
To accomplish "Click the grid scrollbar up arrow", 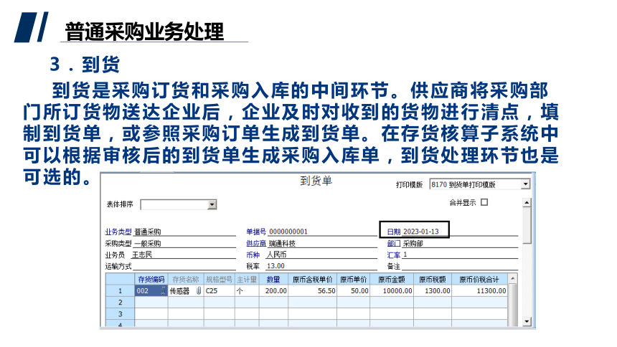I will [x=512, y=279].
